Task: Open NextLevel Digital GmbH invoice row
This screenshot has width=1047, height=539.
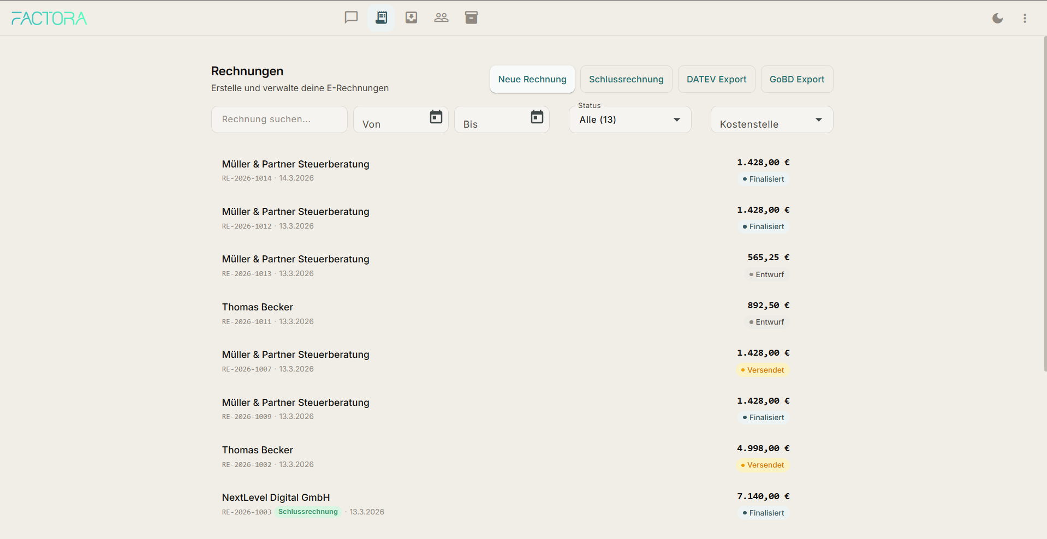Action: pos(276,498)
